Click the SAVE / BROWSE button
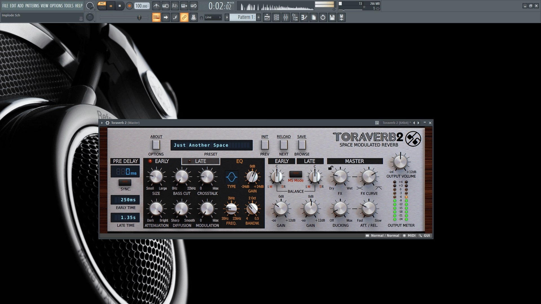Image resolution: width=541 pixels, height=304 pixels. click(x=302, y=145)
